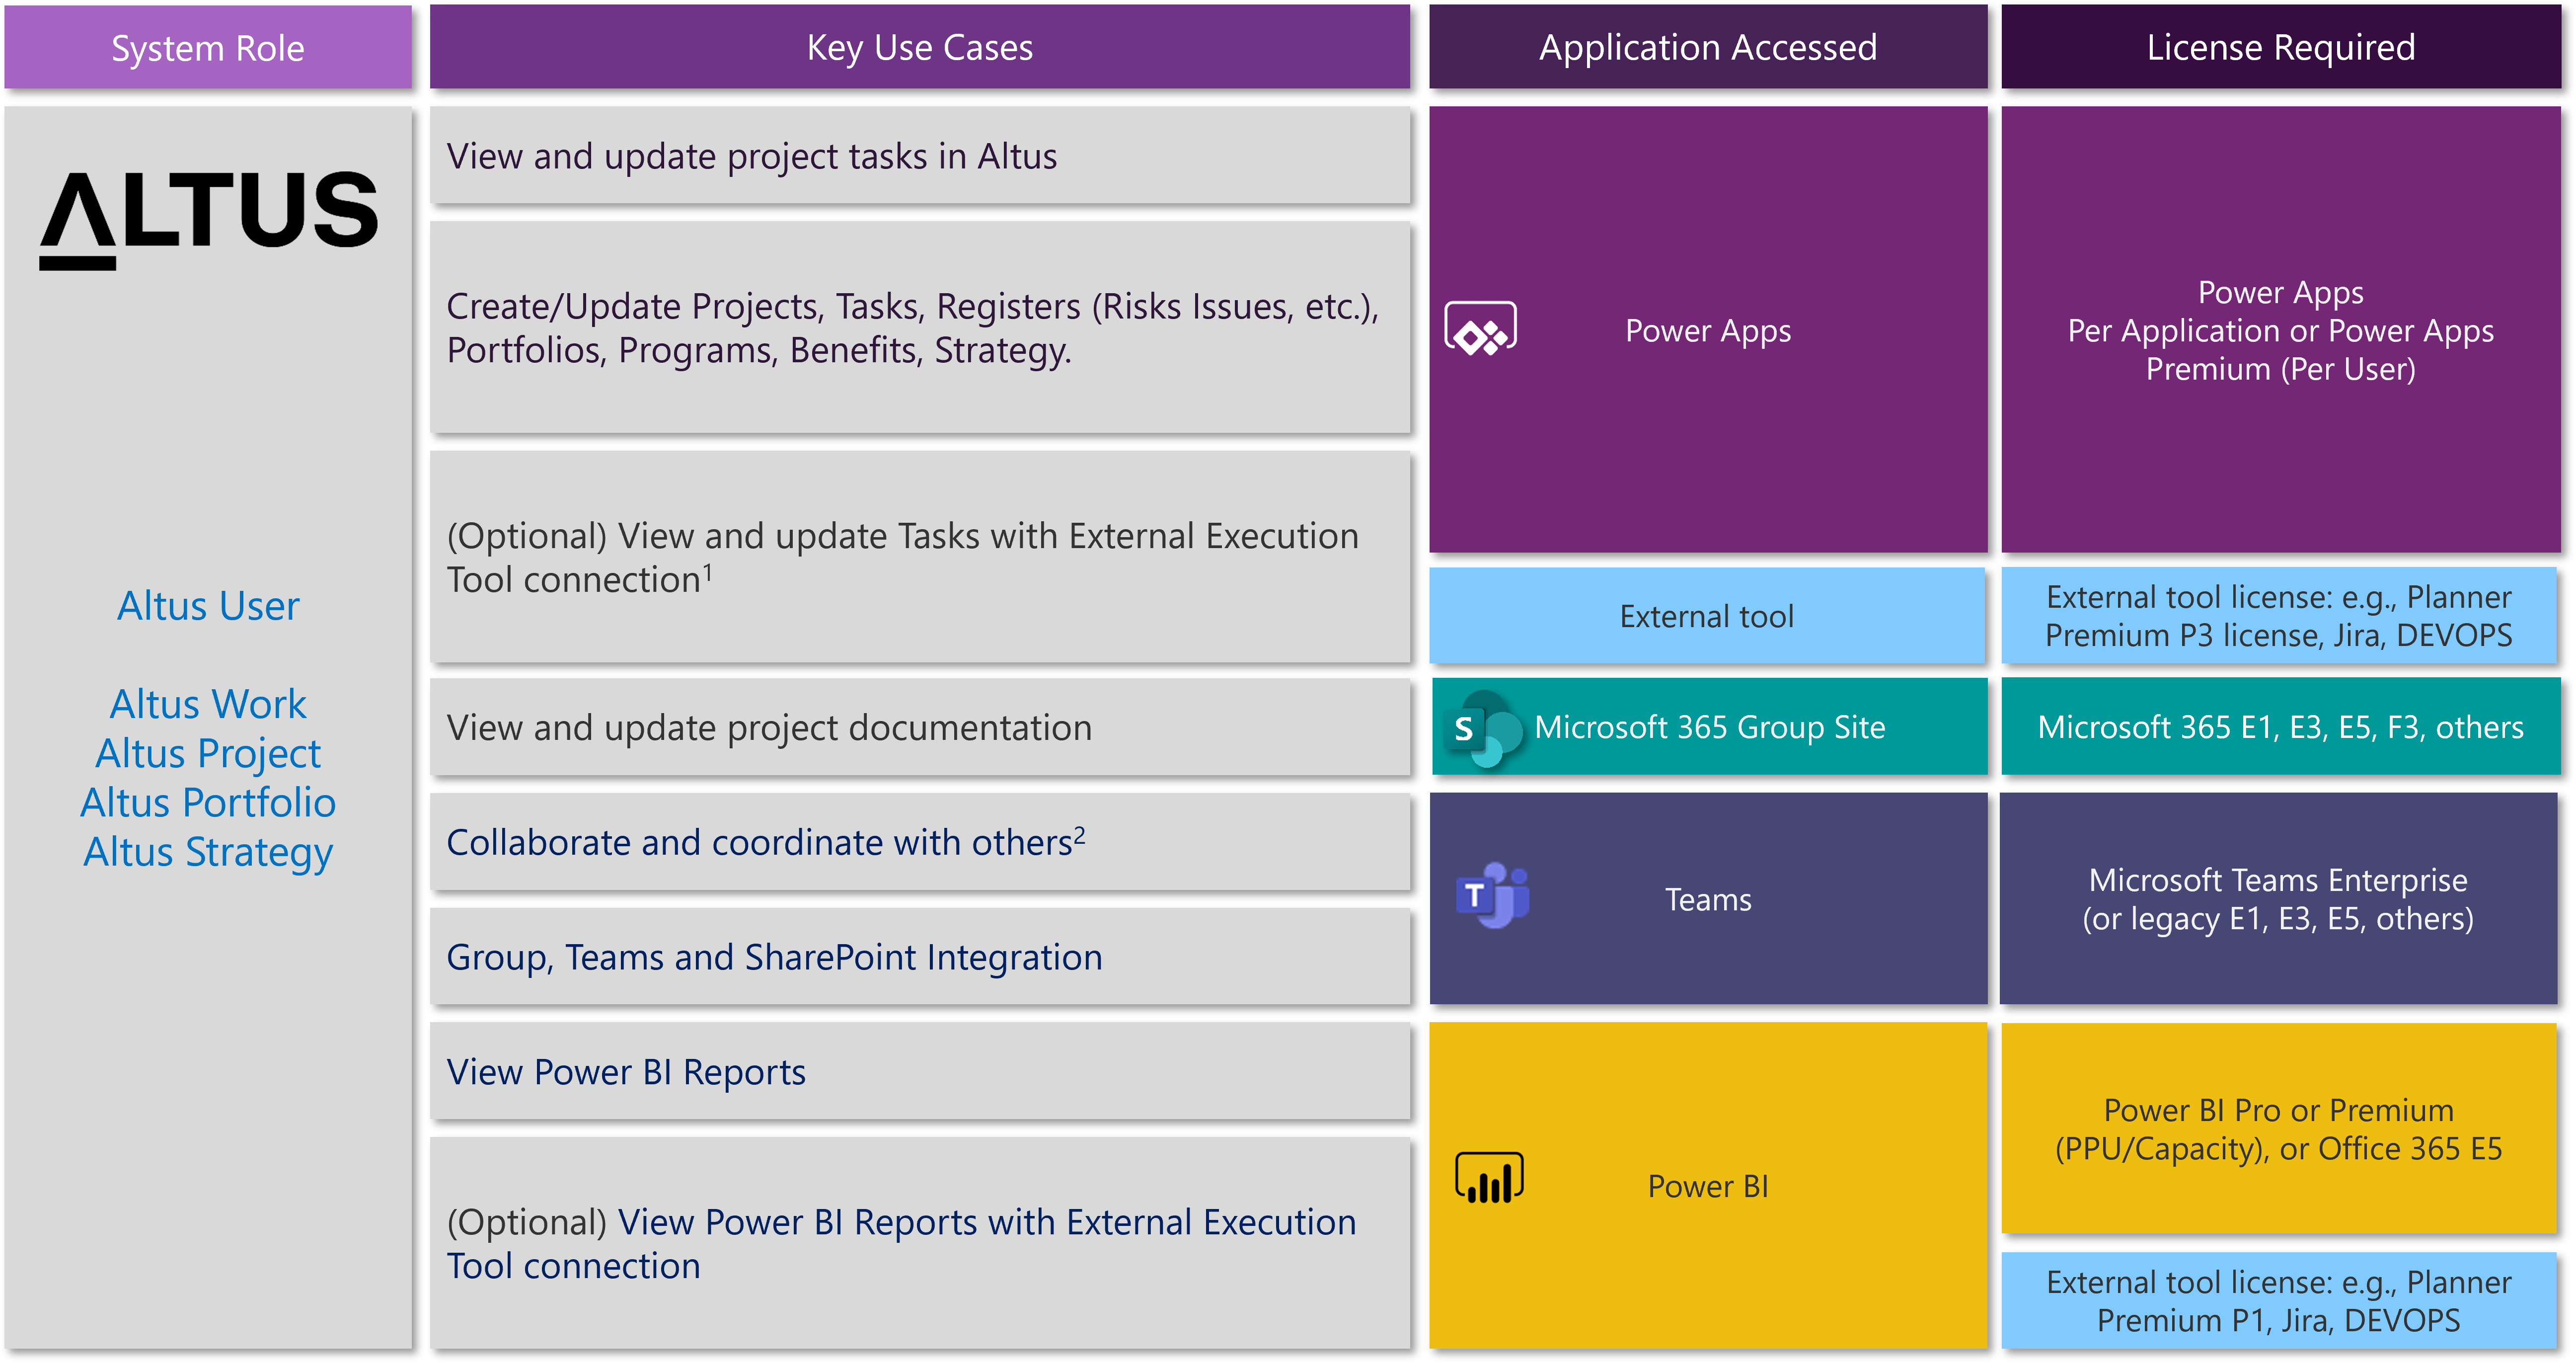Click the Create/Update Projects, Tasks, Registers use case
Screen dimensions: 2576x1372
point(920,327)
